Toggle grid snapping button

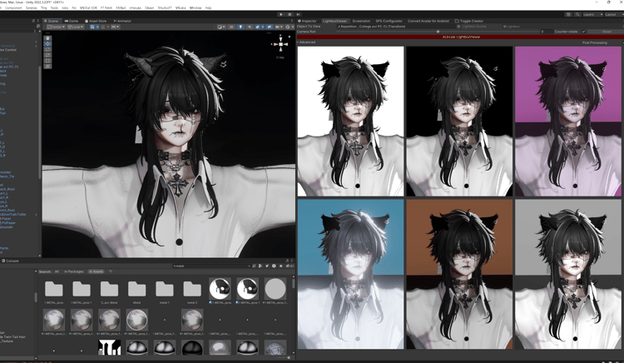103,27
